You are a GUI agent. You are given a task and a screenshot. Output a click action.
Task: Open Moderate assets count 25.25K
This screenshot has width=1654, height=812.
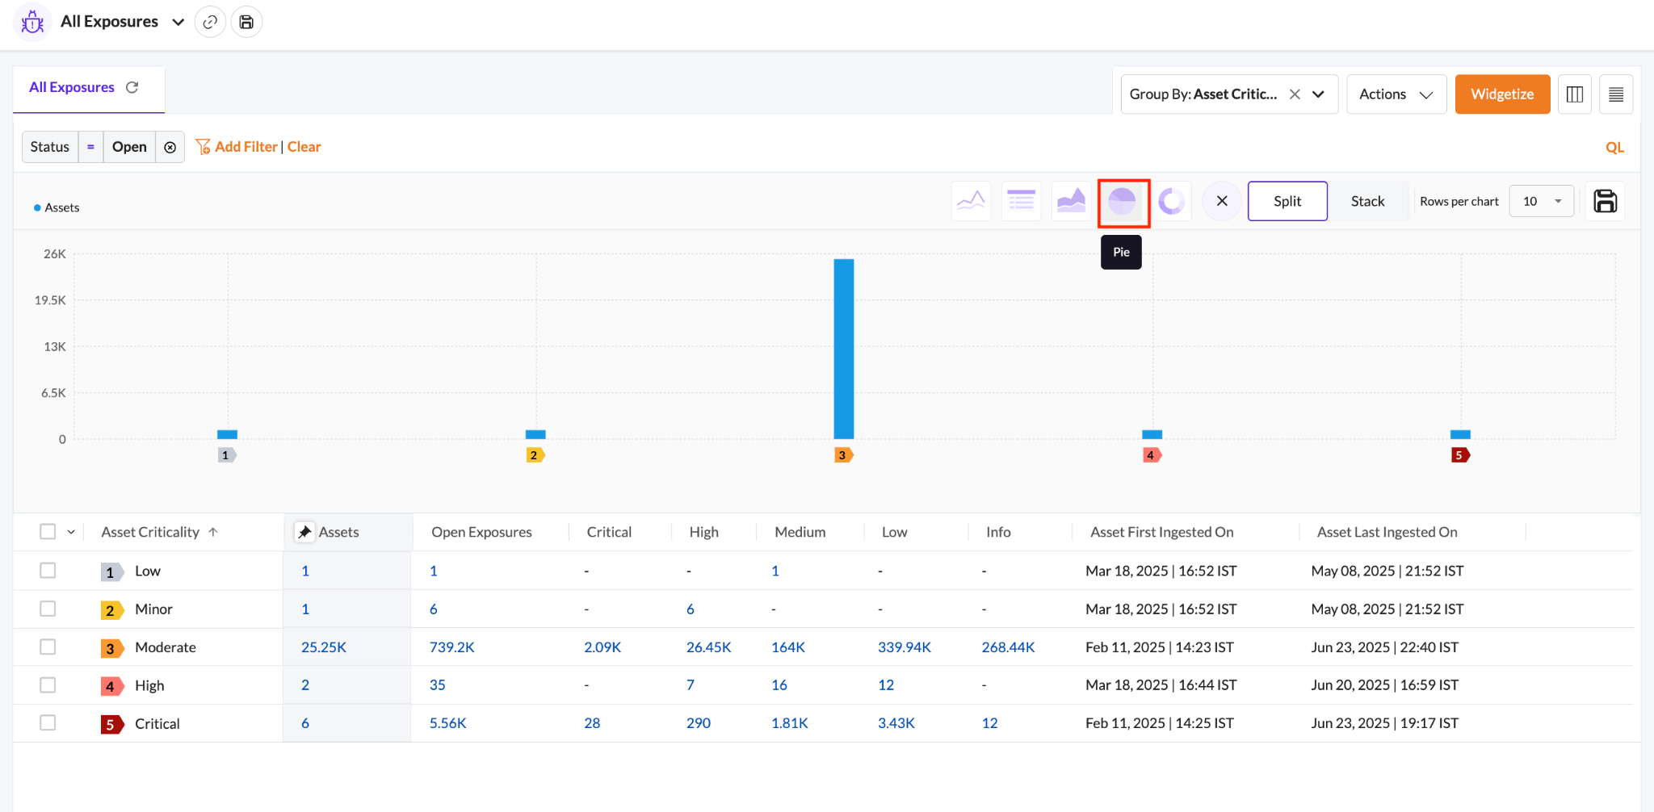click(324, 647)
